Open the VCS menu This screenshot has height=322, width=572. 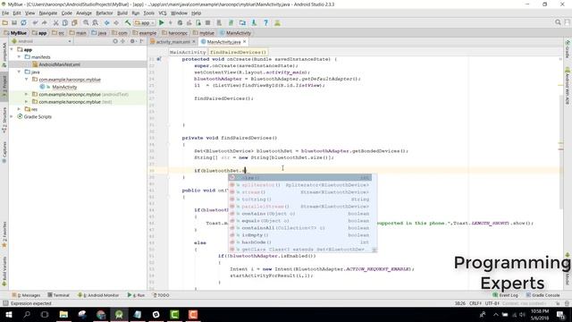[x=163, y=13]
